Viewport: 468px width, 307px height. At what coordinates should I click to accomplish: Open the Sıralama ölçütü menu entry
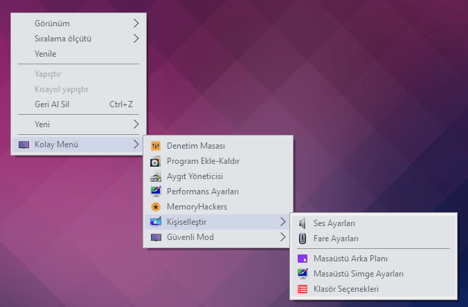[78, 39]
